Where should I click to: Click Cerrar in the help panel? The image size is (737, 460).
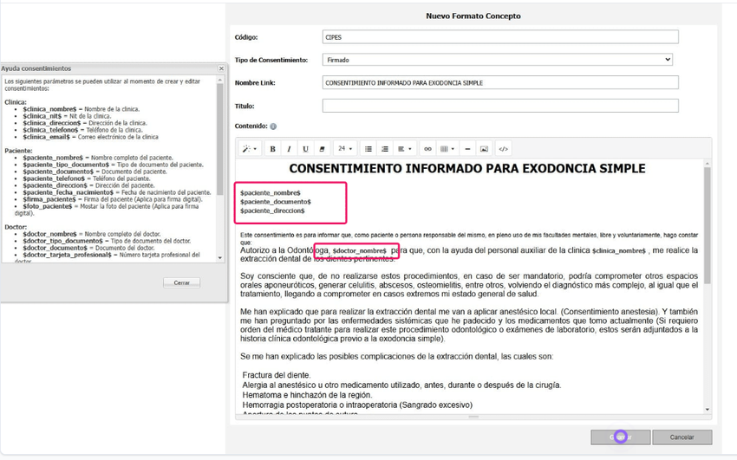point(181,282)
